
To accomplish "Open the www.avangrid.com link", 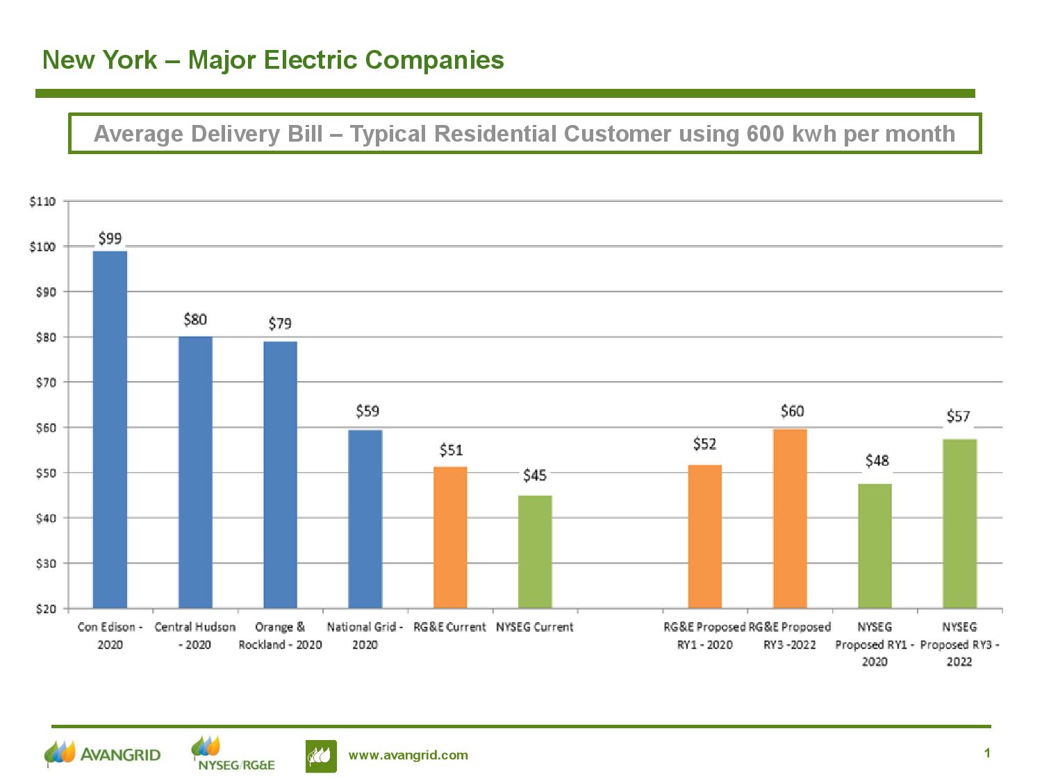I will (x=408, y=755).
